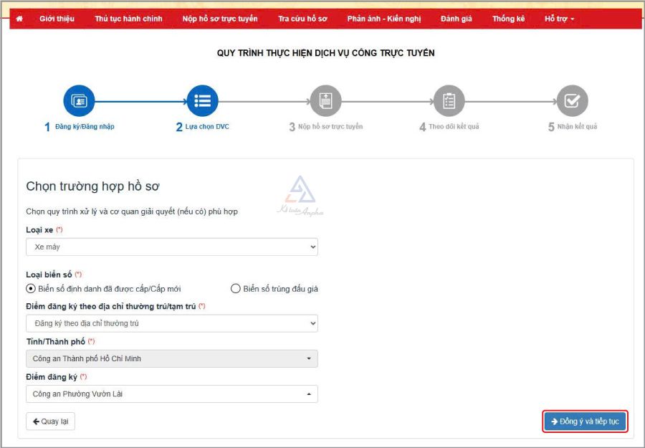645x448 pixels.
Task: Expand the Điểm đăng ký Công an Phường dropdown
Action: pyautogui.click(x=171, y=394)
